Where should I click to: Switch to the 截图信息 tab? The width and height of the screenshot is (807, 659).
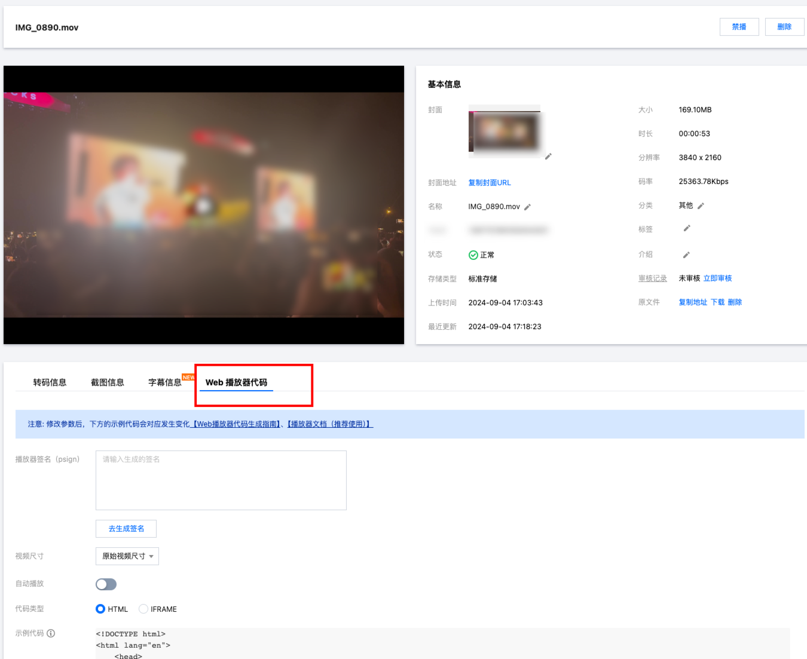tap(108, 382)
